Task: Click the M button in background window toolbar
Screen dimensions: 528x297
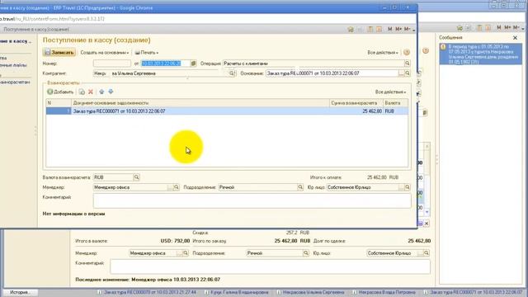Action: (498, 27)
